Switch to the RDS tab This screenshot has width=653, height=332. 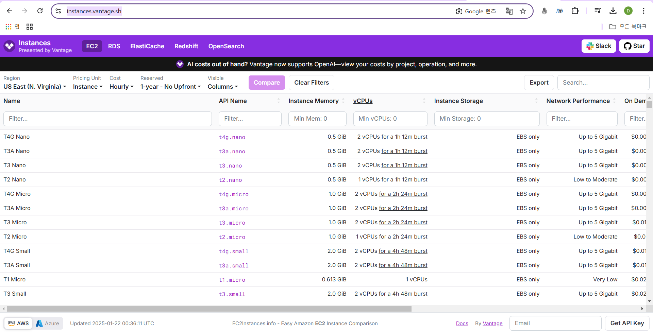114,46
